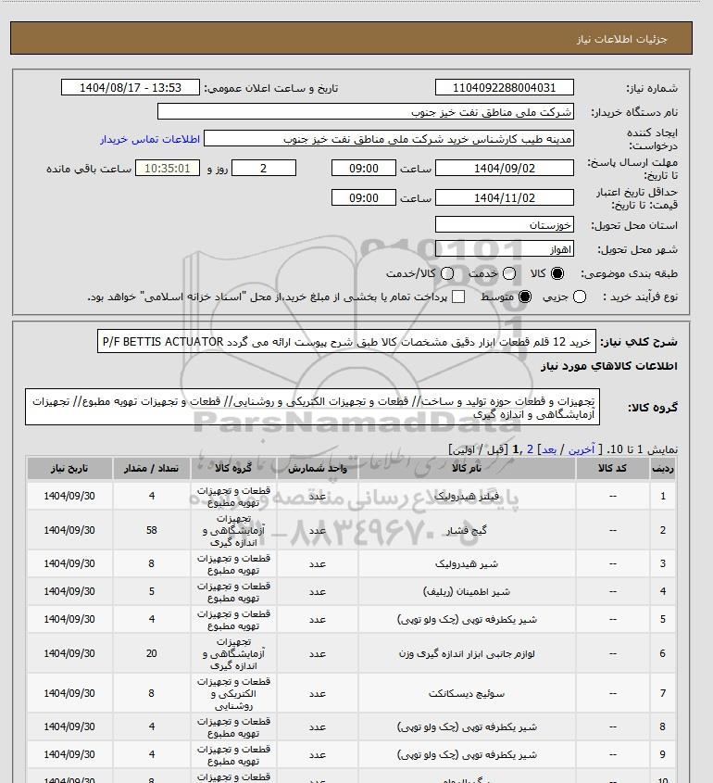Open page 2 of the items list
This screenshot has height=783, width=713.
530,449
